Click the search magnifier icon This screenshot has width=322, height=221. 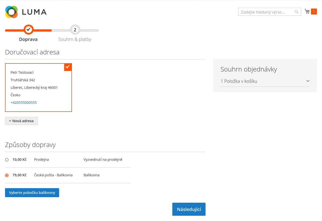pos(297,12)
